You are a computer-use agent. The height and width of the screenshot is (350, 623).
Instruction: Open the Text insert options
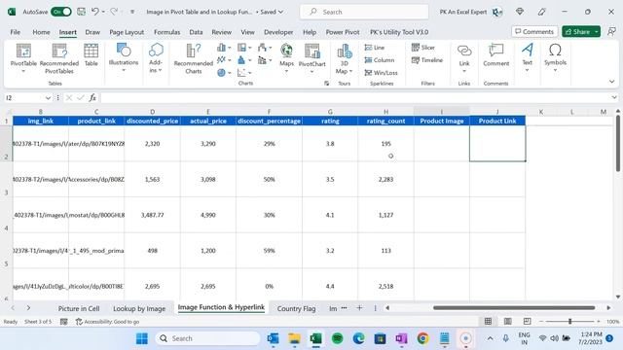click(x=528, y=58)
